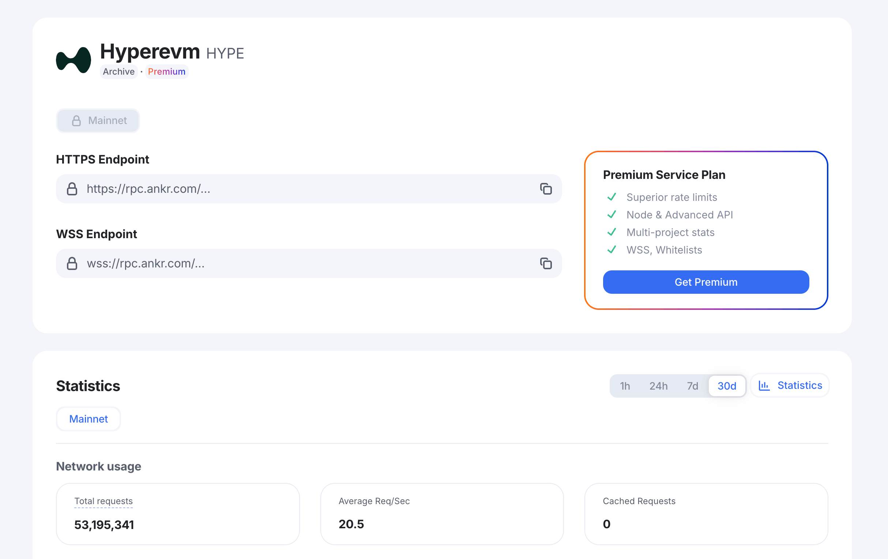
Task: Click the 53,195,341 total requests value
Action: [104, 525]
